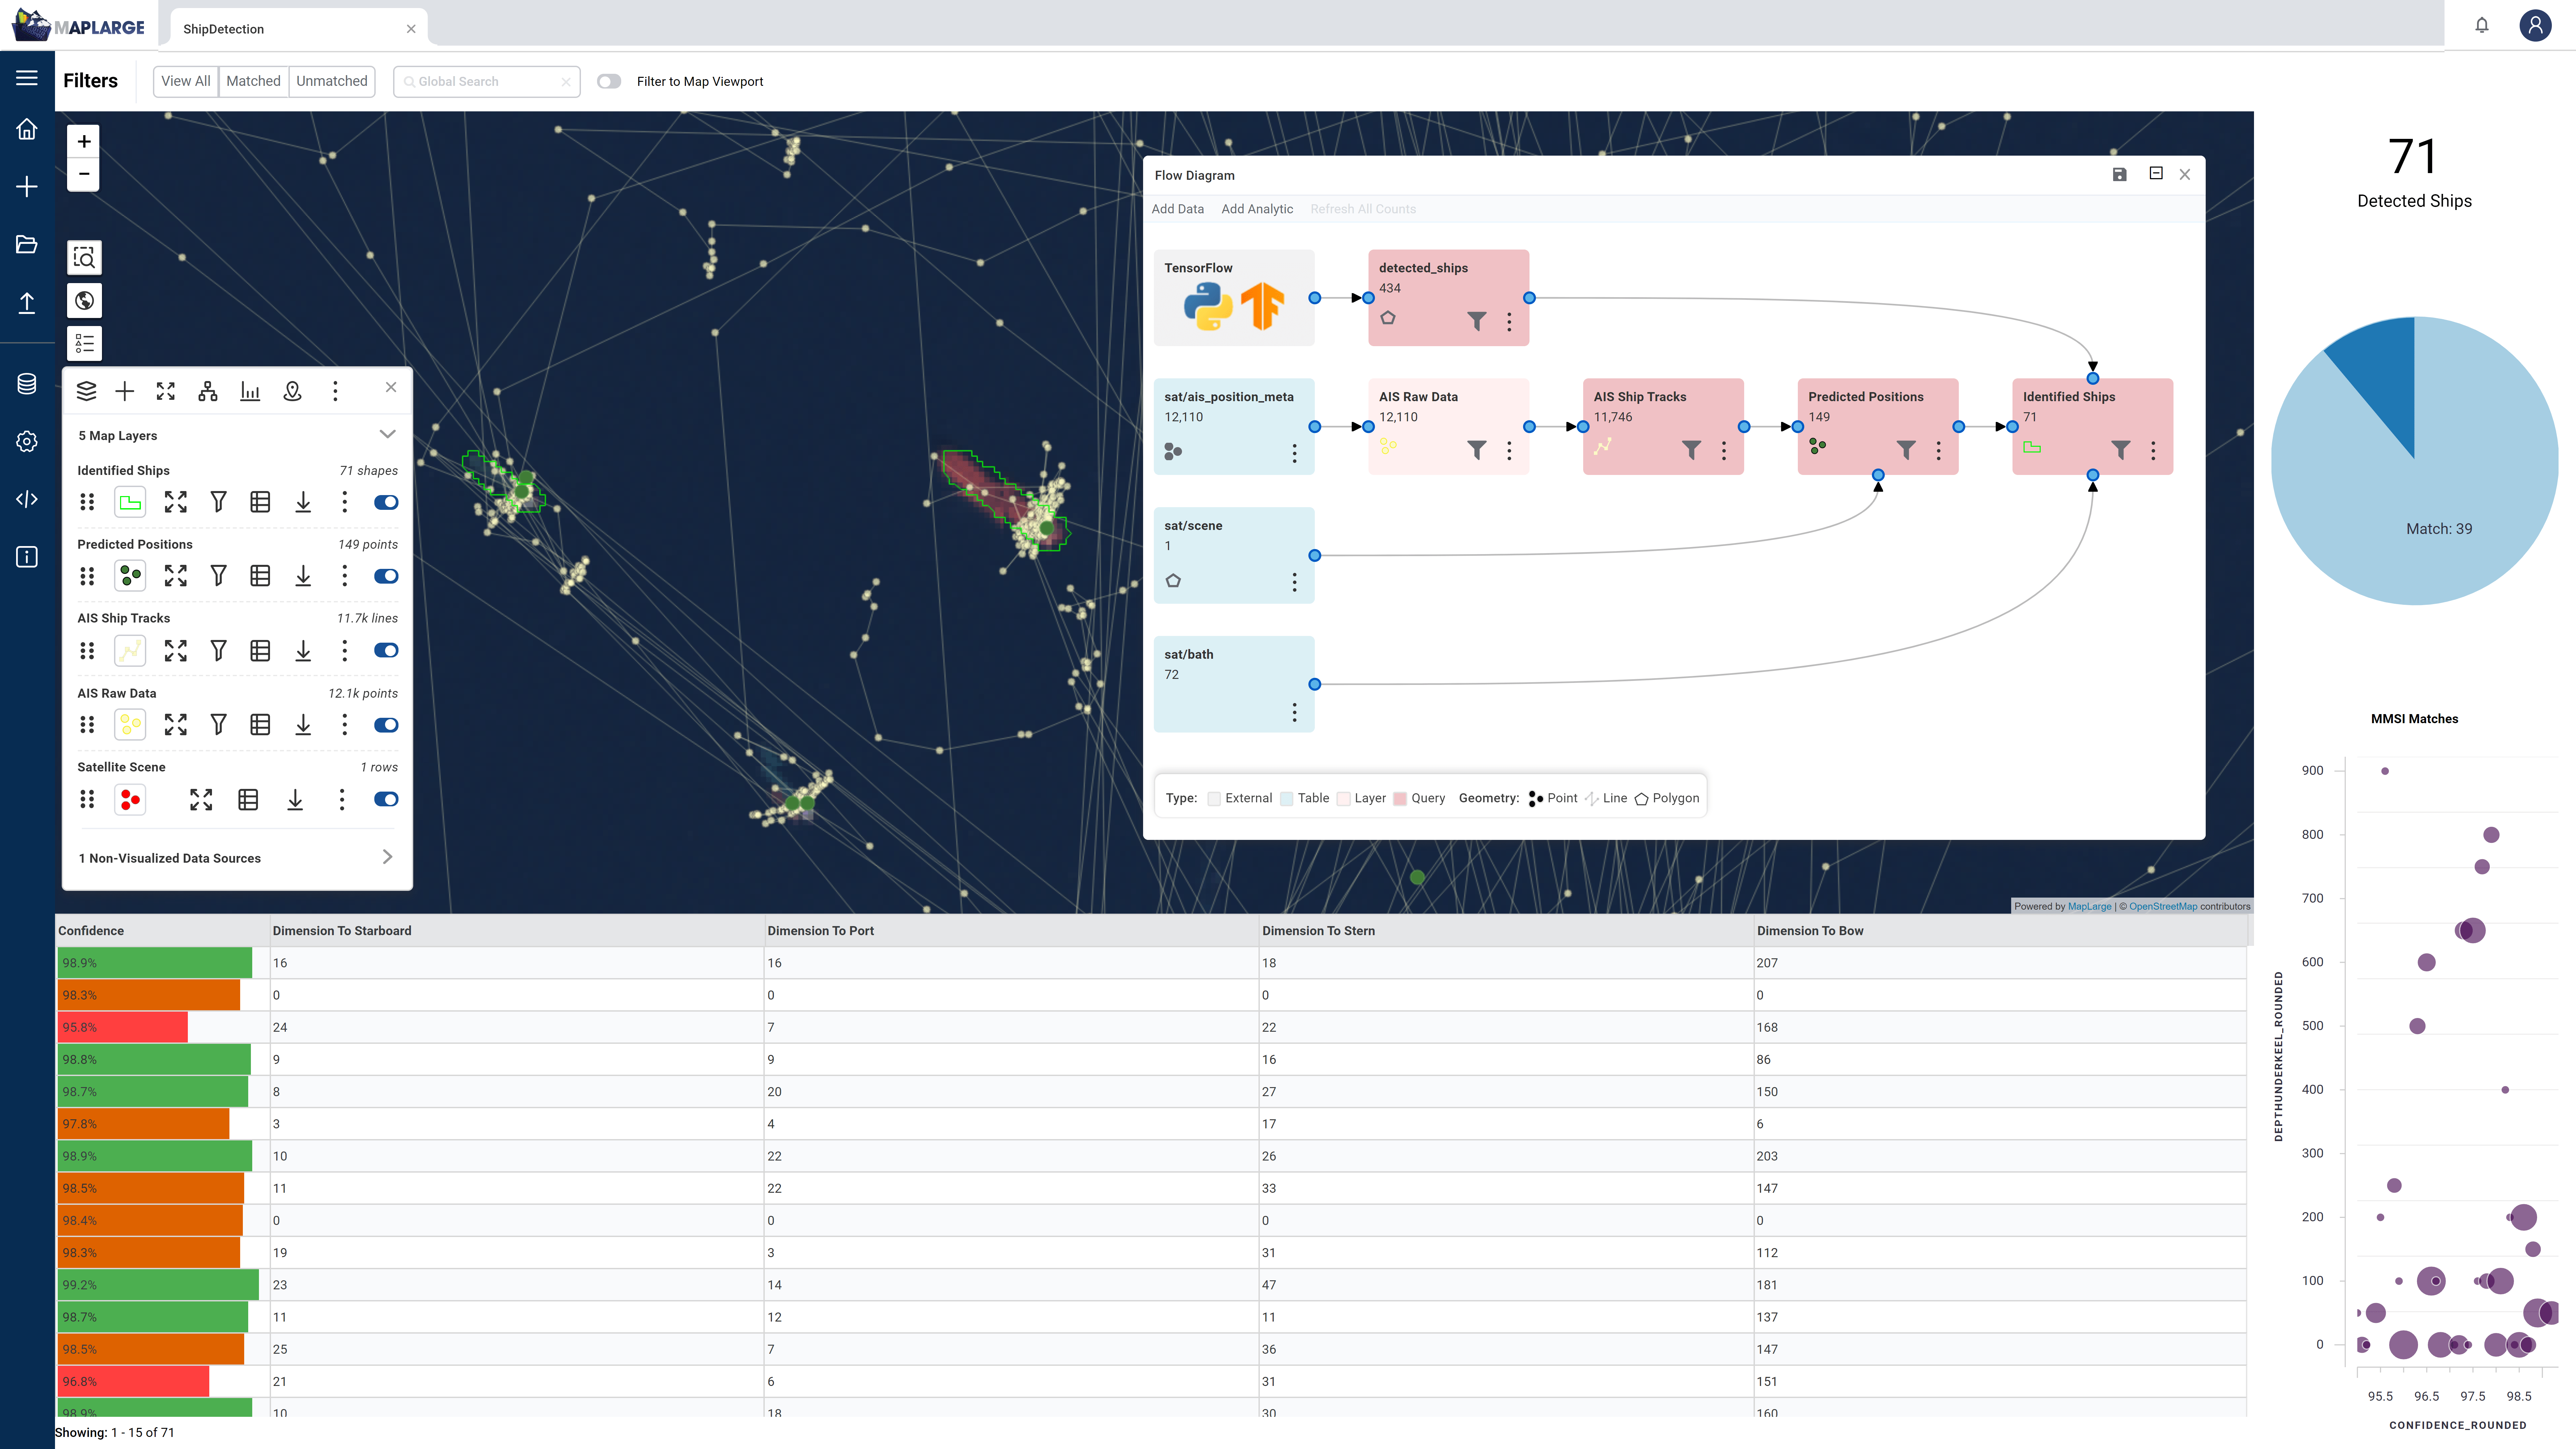Save the Flow Diagram

click(2119, 174)
